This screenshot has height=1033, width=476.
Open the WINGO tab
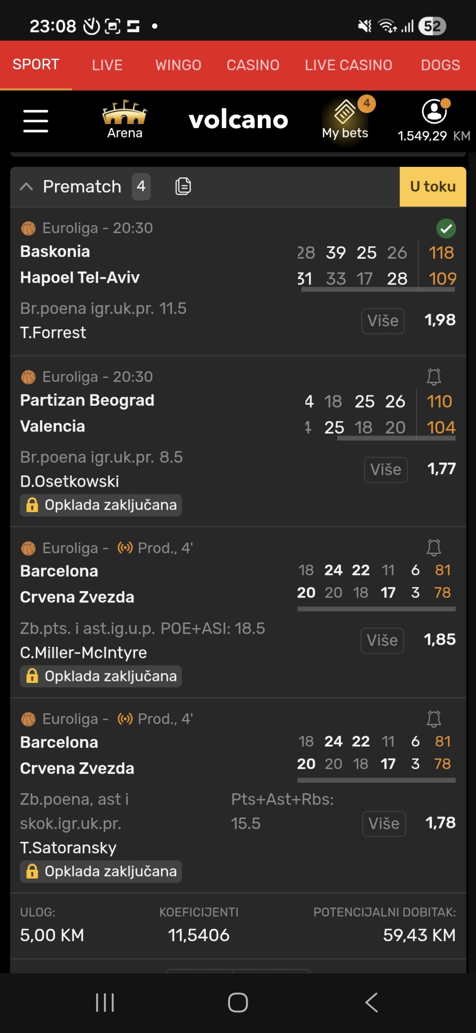click(x=178, y=65)
